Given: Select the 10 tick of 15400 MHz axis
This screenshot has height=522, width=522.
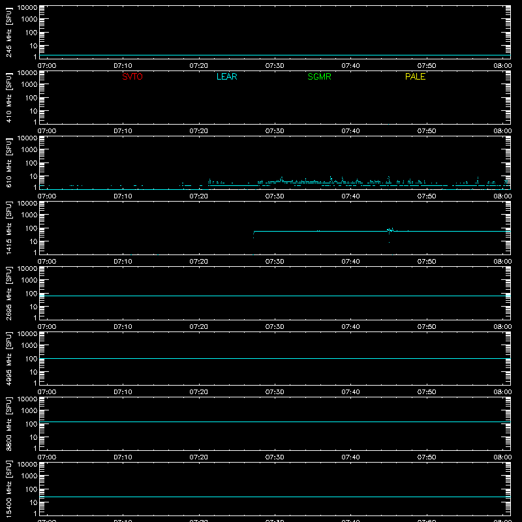Looking at the screenshot, I should click(33, 502).
